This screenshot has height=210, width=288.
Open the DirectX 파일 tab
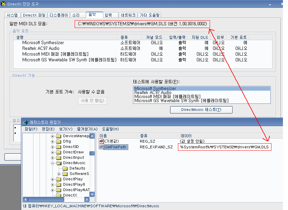click(34, 15)
